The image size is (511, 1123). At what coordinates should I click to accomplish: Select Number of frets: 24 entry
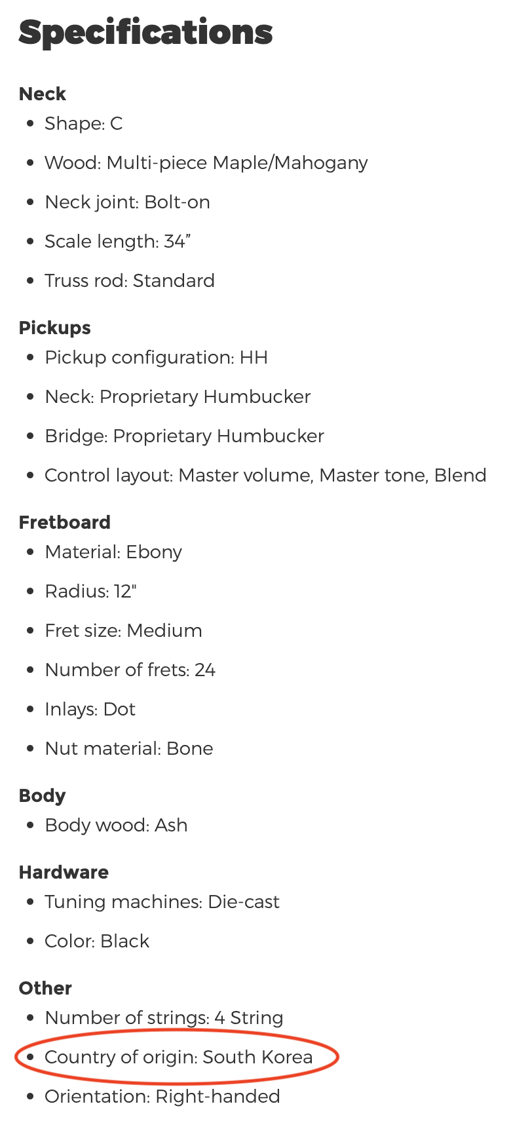[x=130, y=670]
